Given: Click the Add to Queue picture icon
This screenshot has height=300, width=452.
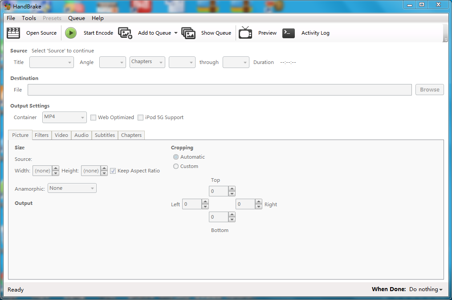Looking at the screenshot, I should pos(125,33).
